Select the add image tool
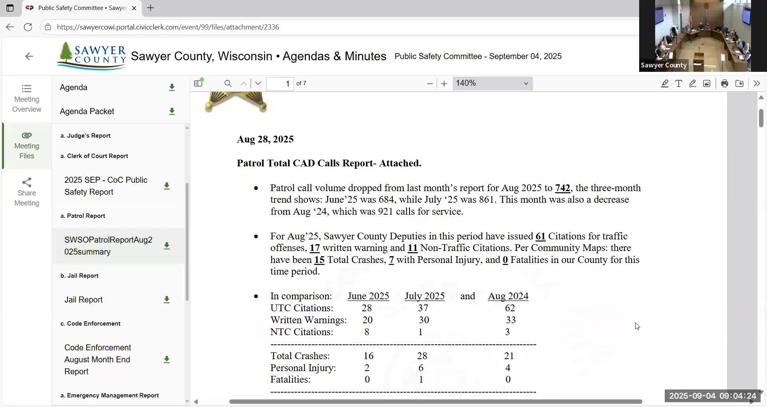This screenshot has height=407, width=767. [x=707, y=83]
